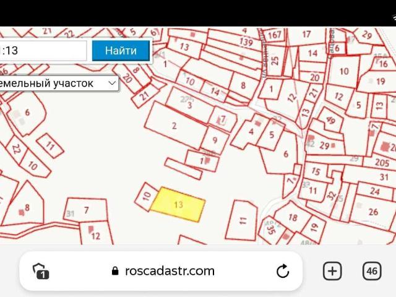Viewport: 396px width, 297px height.
Task: Tap the roscadastr.com address text
Action: coord(170,271)
